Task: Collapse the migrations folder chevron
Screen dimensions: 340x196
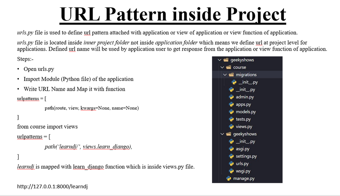Action: click(225, 74)
